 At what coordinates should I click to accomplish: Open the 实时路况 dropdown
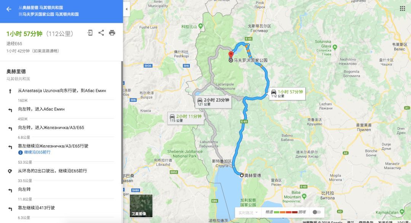click(x=248, y=212)
